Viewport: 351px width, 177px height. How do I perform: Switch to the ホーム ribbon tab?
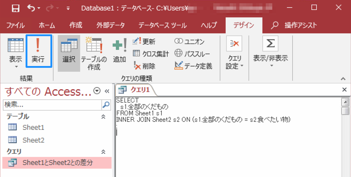[x=47, y=25]
